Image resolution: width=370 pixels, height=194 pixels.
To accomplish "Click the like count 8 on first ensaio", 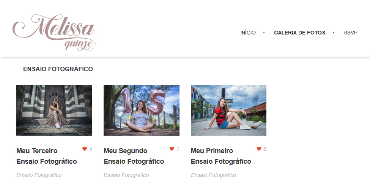I will (x=265, y=149).
